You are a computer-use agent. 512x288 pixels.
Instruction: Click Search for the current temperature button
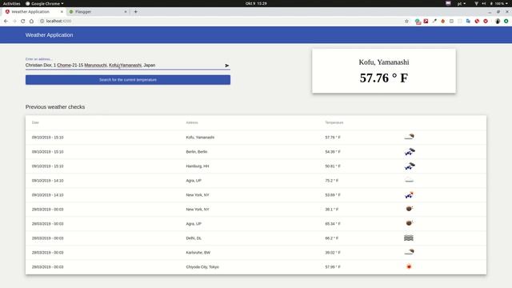128,80
